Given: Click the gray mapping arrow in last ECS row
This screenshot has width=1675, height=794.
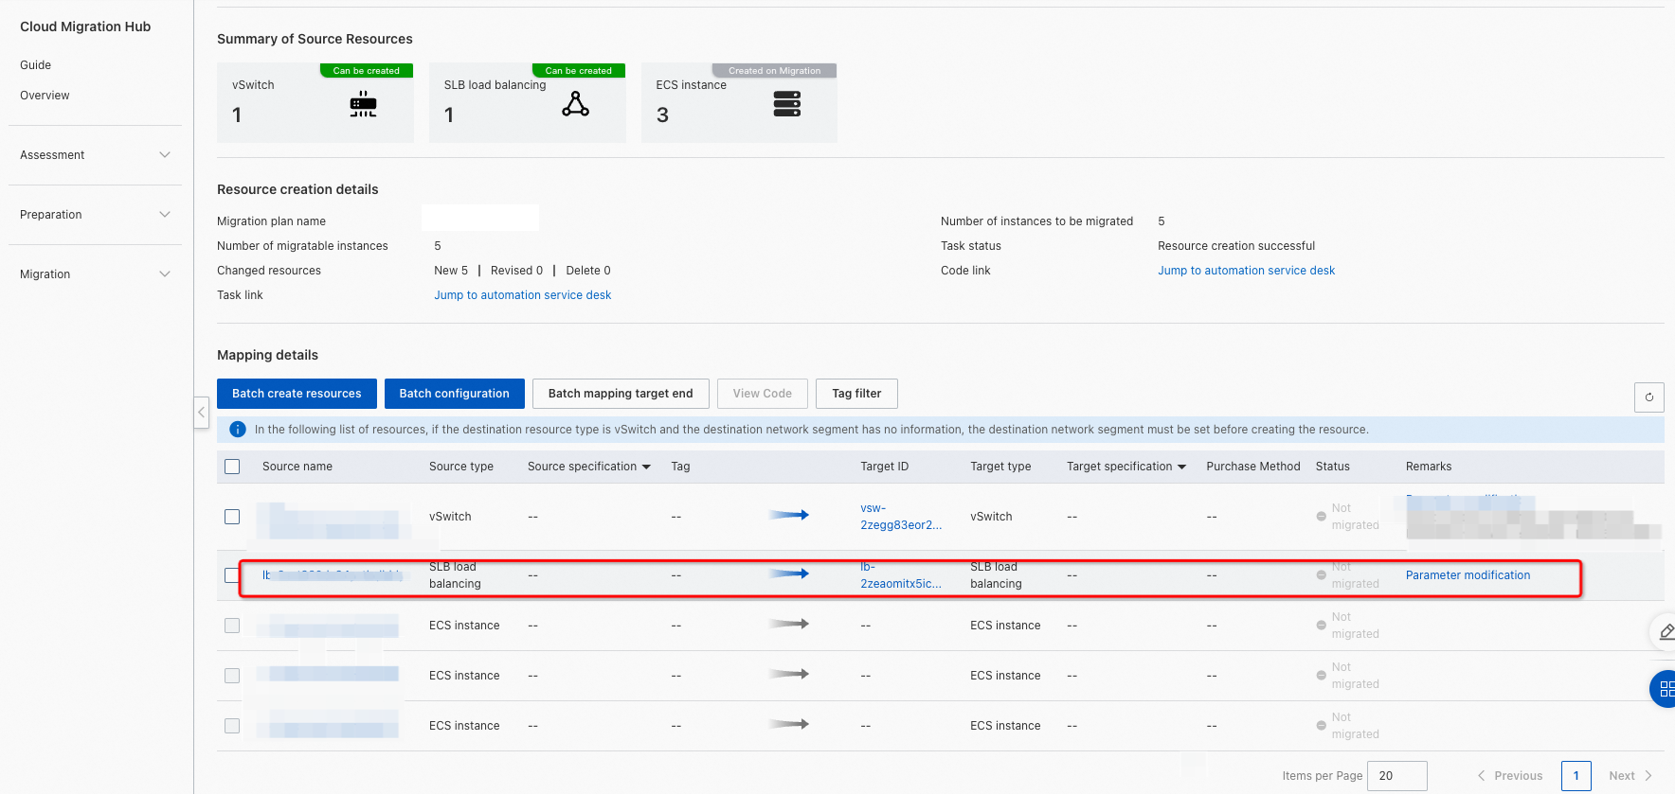Looking at the screenshot, I should tap(788, 724).
